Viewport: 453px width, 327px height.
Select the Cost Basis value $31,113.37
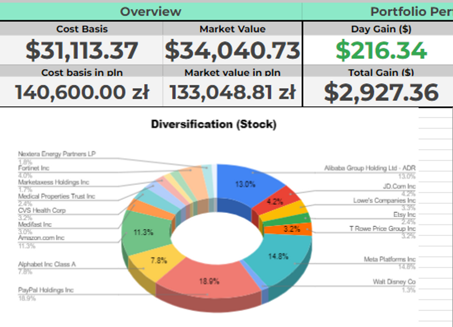point(82,51)
